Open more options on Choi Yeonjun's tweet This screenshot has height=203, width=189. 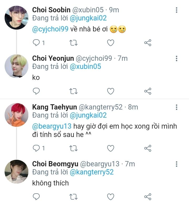pos(176,58)
